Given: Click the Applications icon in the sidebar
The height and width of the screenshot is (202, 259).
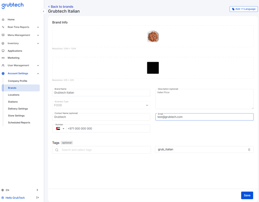Looking at the screenshot, I should tap(3, 51).
